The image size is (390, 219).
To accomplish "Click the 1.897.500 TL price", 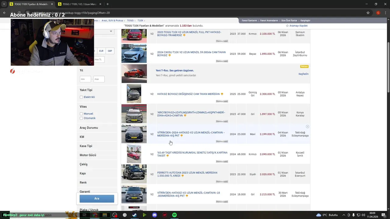I will pyautogui.click(x=268, y=114).
